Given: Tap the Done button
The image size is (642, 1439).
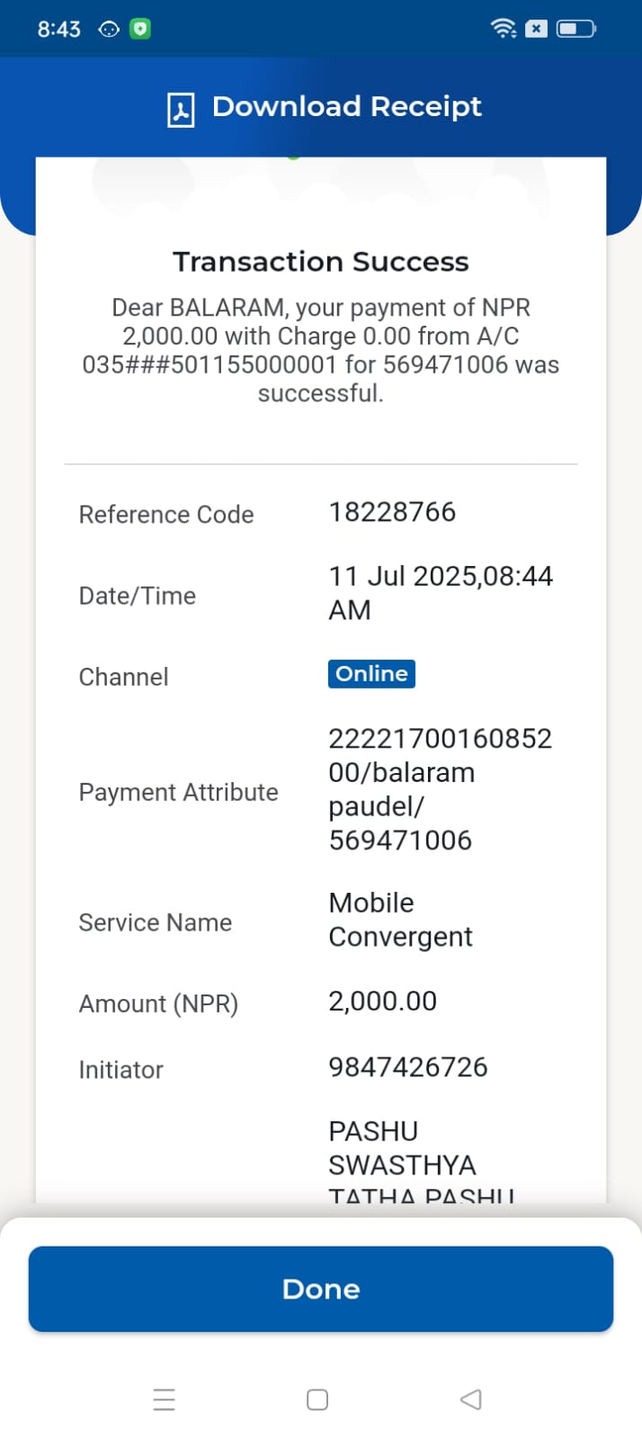Looking at the screenshot, I should click(321, 1288).
